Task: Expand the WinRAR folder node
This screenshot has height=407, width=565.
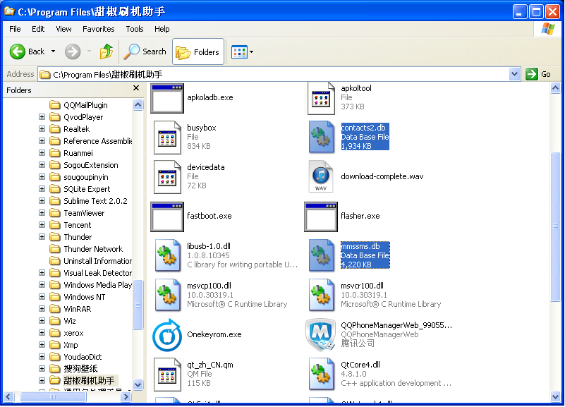Action: 42,309
